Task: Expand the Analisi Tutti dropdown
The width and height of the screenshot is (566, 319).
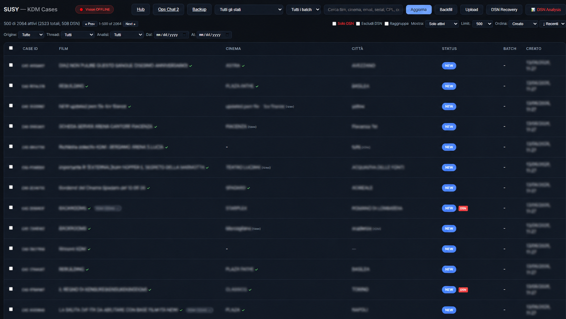Action: 127,35
